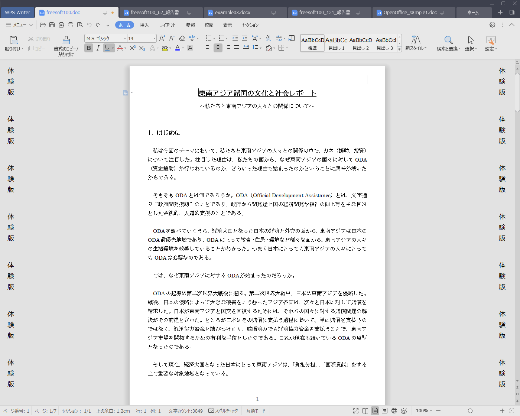520x416 pixels.
Task: Apply character shading icon
Action: pos(190,48)
